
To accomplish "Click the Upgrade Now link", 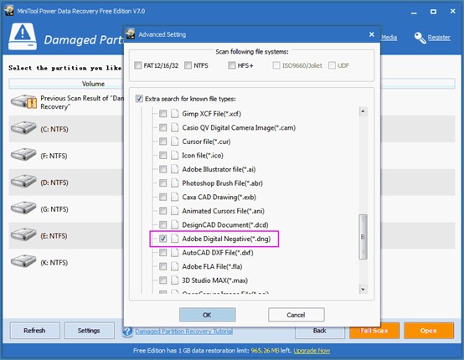I will [x=312, y=351].
